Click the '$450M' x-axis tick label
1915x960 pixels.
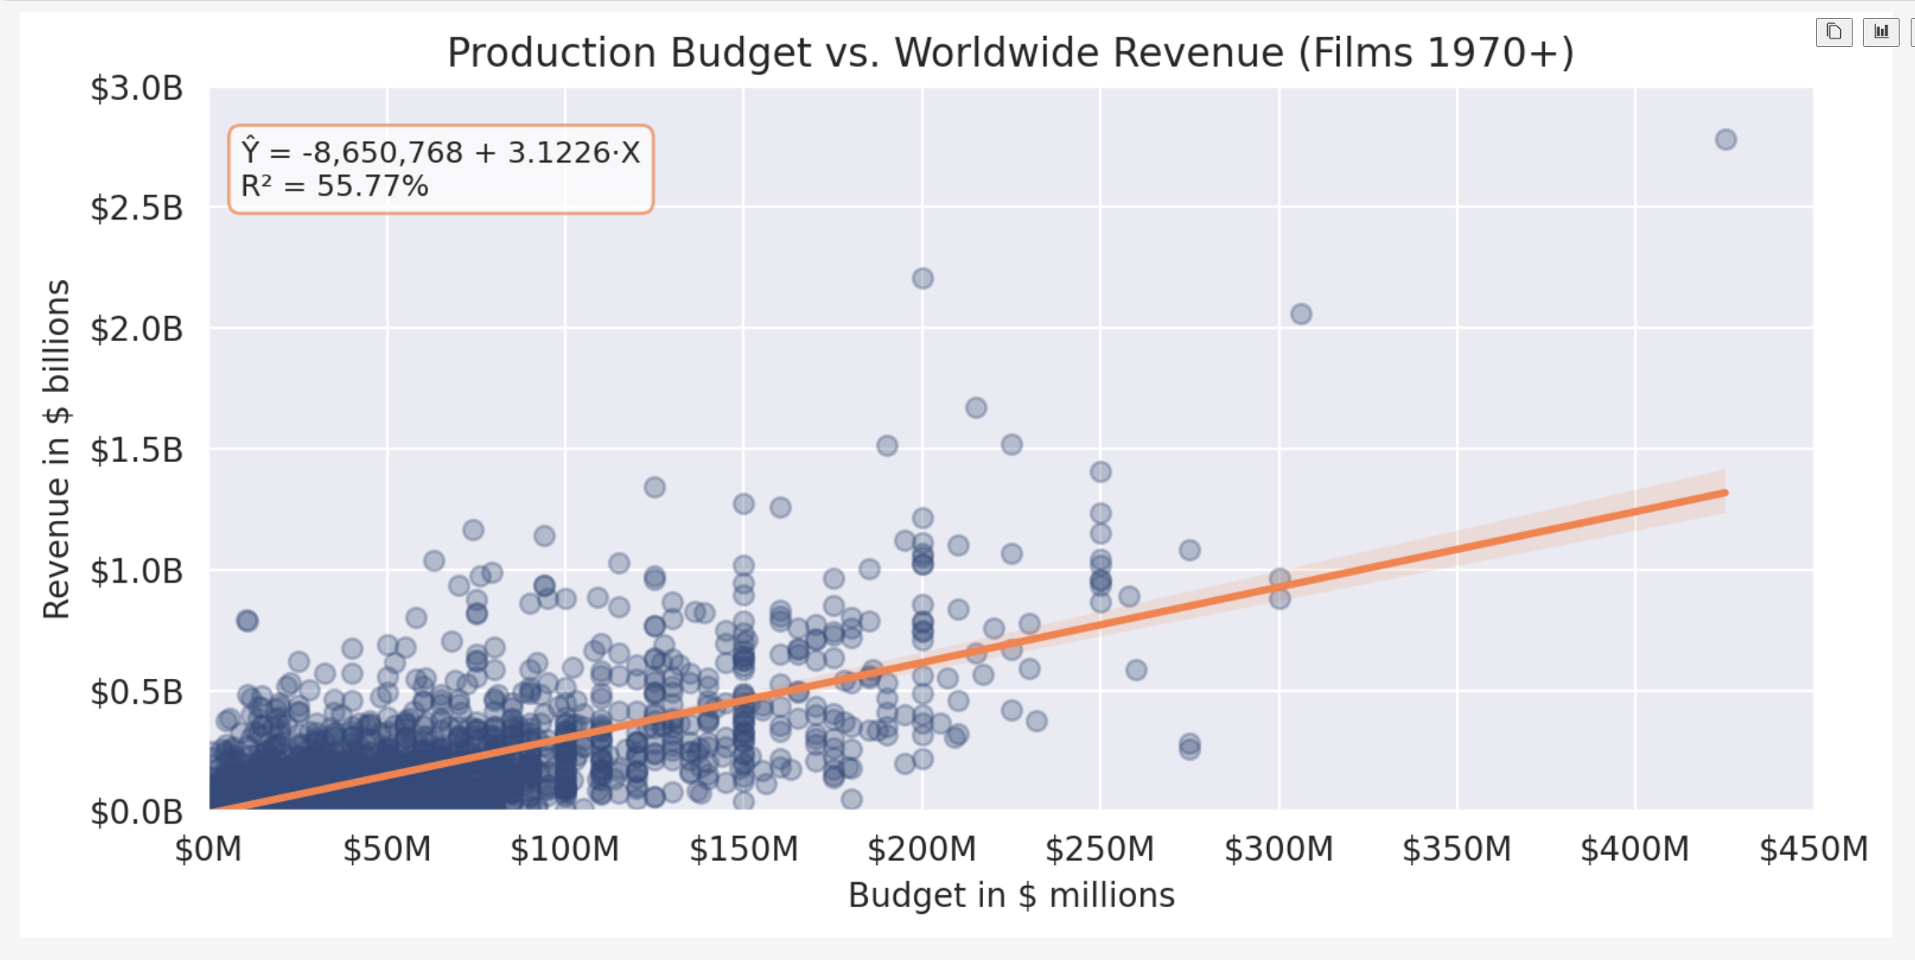[1813, 849]
